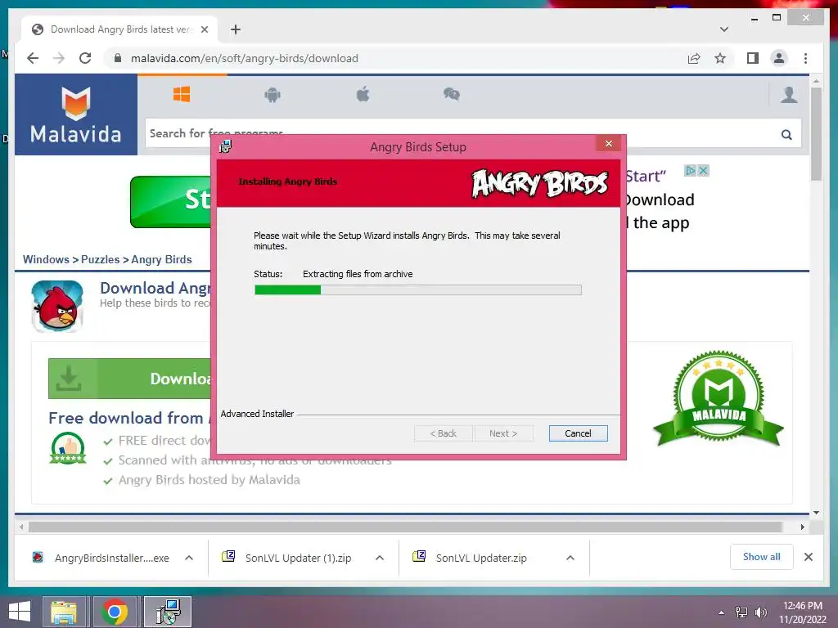Close the downloads bar
This screenshot has height=628, width=838.
(809, 557)
